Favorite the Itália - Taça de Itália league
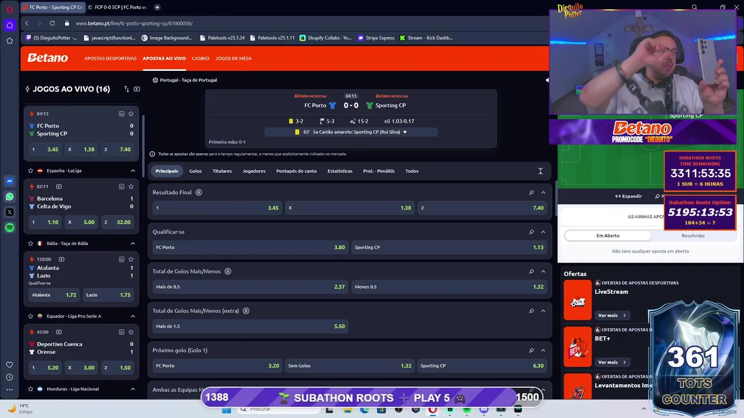The height and width of the screenshot is (418, 744). pyautogui.click(x=31, y=243)
